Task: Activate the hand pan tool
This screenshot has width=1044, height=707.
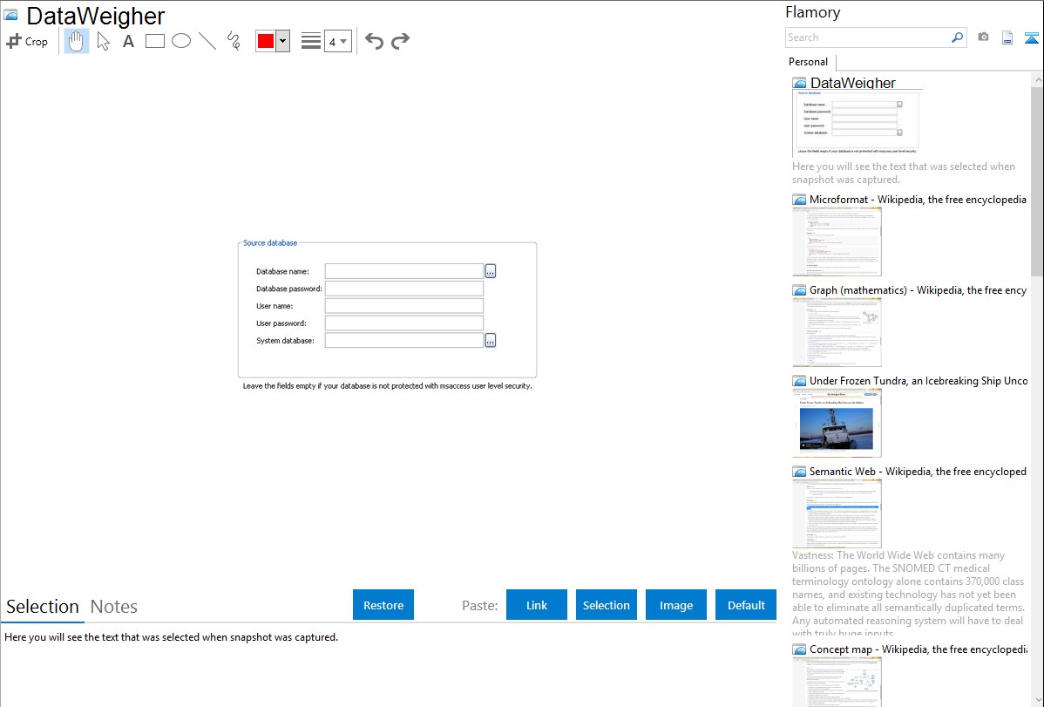Action: pos(77,41)
